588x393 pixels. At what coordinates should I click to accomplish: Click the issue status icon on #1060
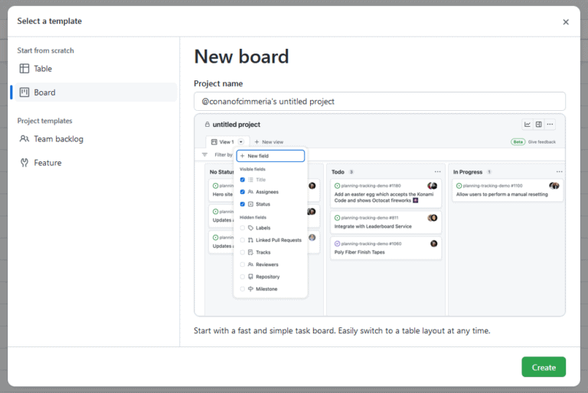[337, 244]
